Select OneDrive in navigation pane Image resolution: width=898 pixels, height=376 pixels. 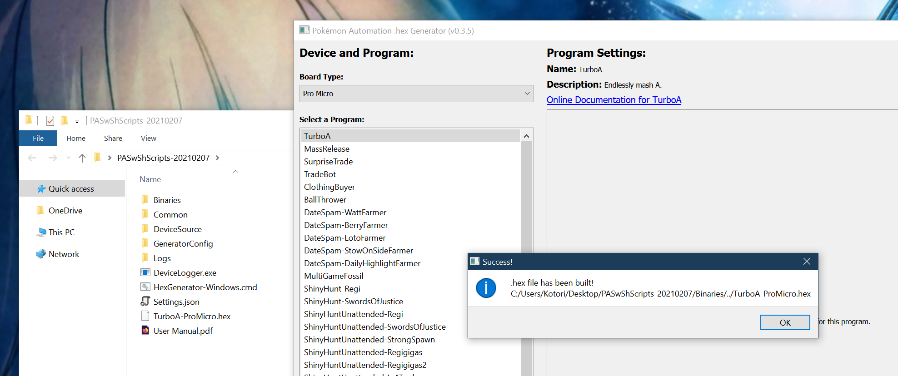point(65,210)
